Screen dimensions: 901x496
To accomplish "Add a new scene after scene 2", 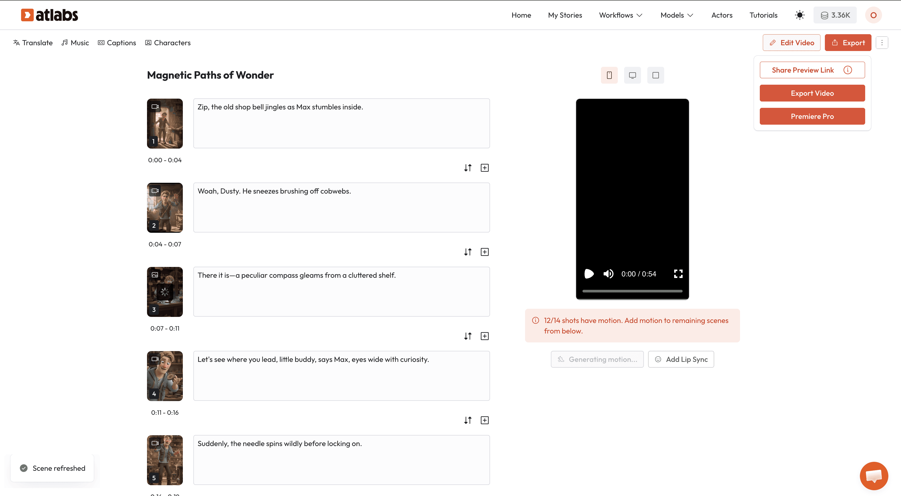I will [x=484, y=252].
